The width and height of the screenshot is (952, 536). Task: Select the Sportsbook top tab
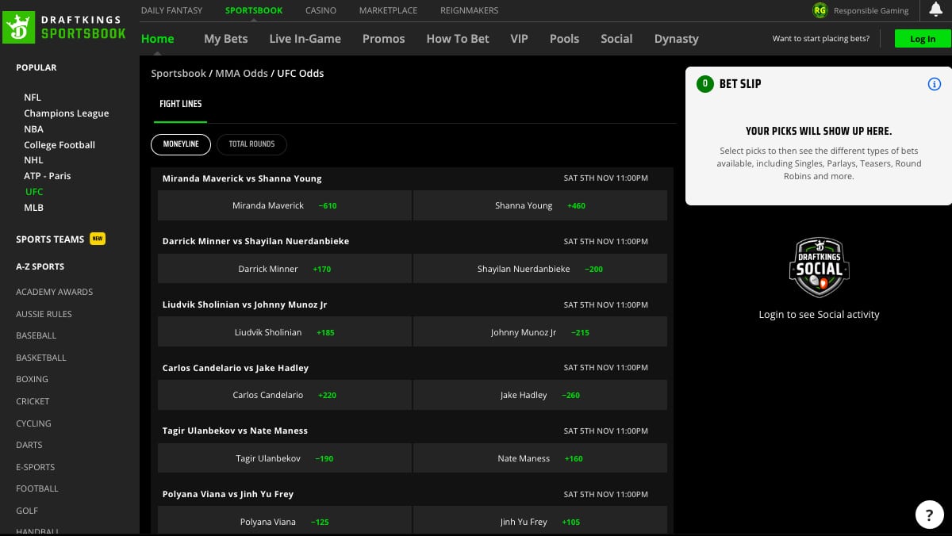(x=254, y=10)
